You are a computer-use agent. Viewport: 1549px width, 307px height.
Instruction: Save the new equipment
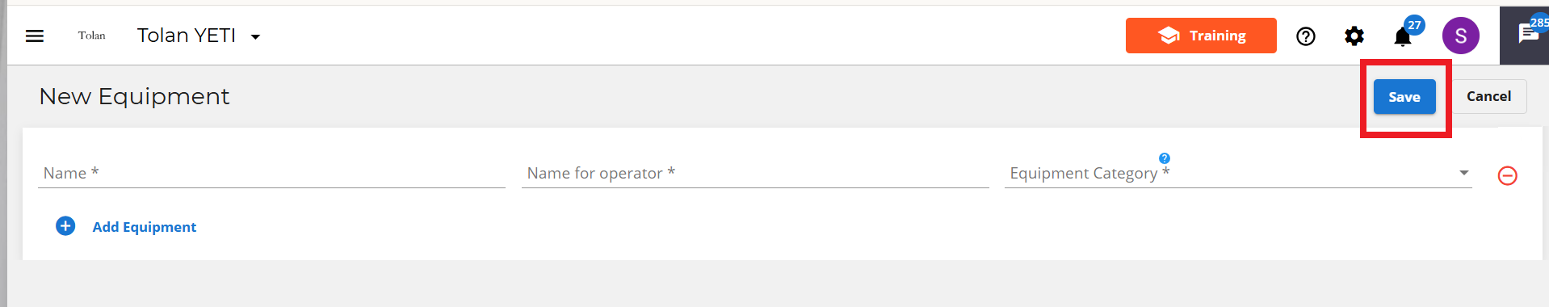pyautogui.click(x=1404, y=97)
